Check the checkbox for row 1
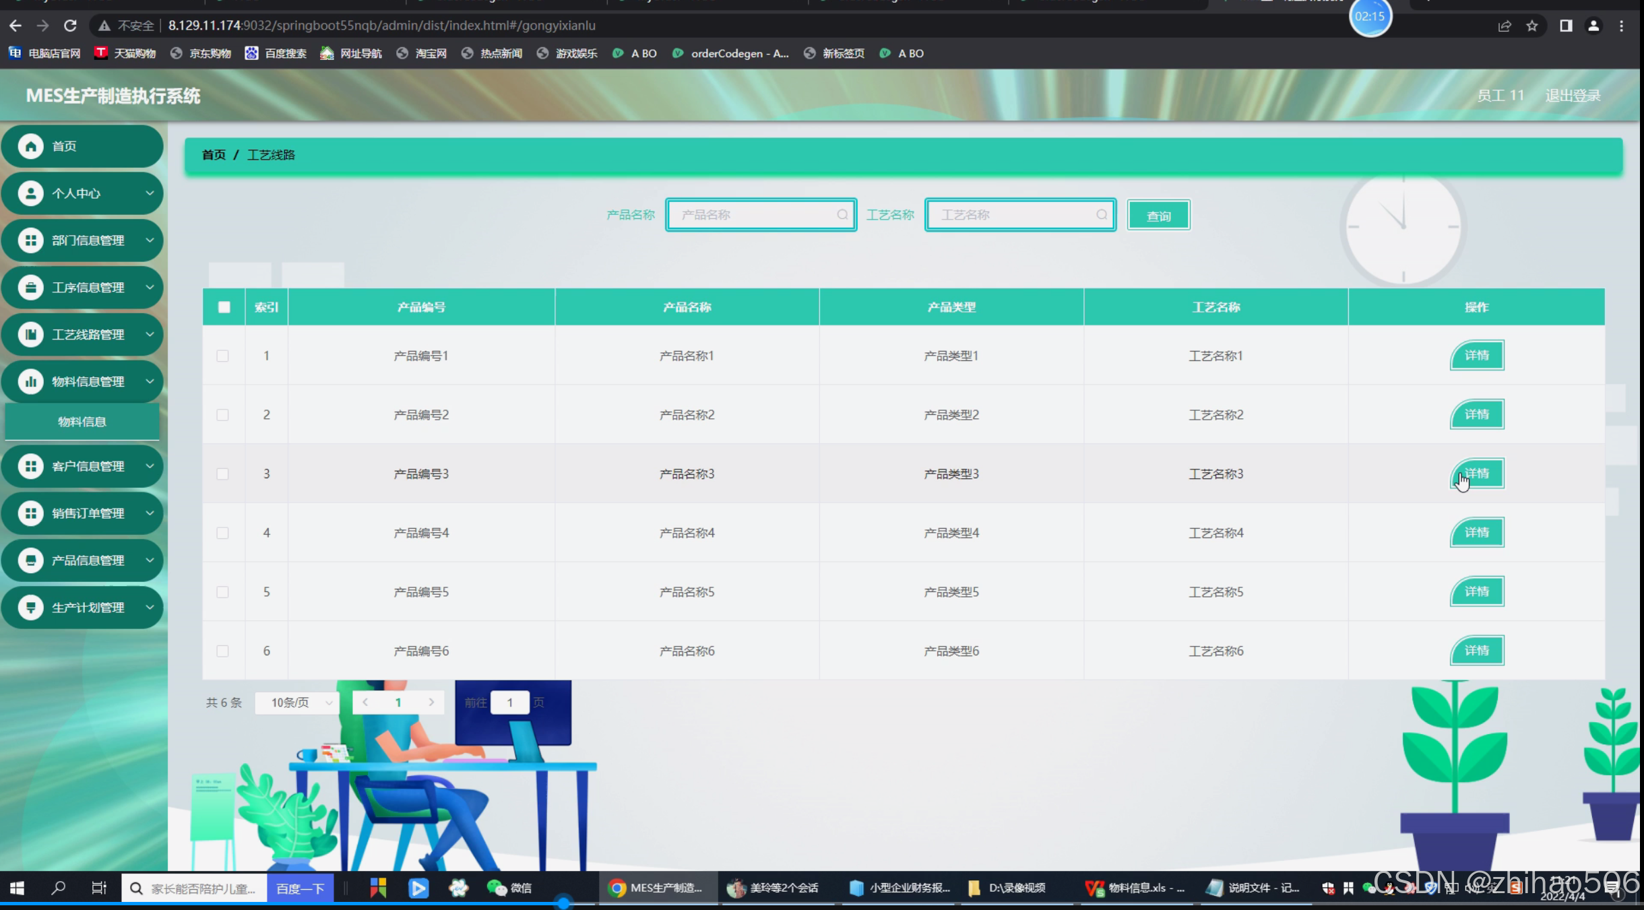 point(223,356)
